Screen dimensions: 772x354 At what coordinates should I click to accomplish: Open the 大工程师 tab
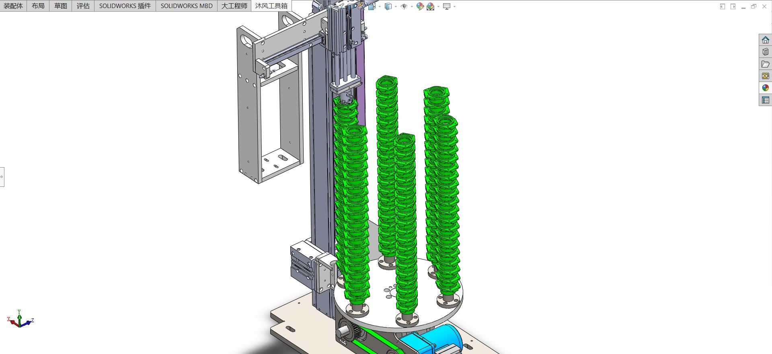(x=234, y=6)
